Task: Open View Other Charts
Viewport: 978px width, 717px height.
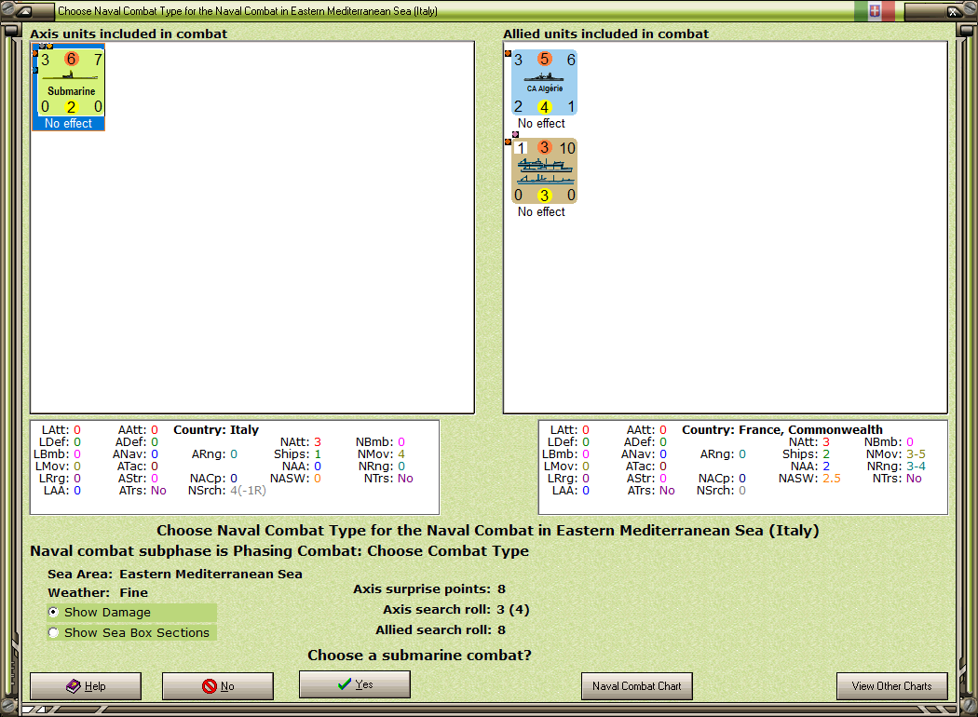Action: tap(892, 686)
